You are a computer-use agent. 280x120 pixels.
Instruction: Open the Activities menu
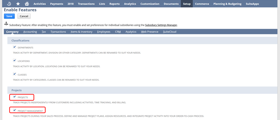[x=40, y=4]
